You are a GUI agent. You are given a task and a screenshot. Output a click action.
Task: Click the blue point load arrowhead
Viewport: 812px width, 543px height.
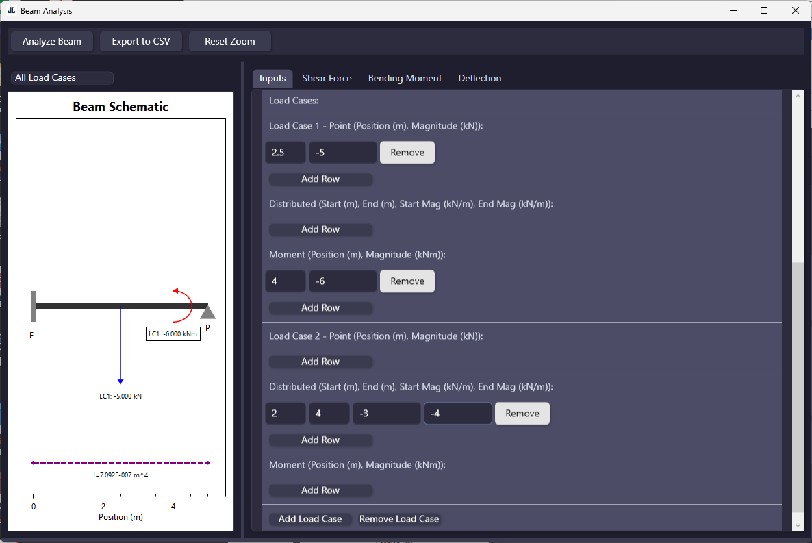click(x=120, y=380)
